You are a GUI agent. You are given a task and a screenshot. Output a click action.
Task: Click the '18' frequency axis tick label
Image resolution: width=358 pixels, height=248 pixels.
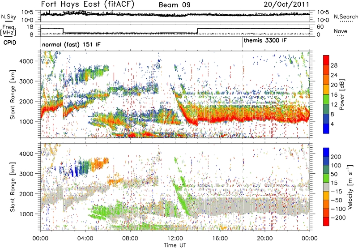coord(30,27)
